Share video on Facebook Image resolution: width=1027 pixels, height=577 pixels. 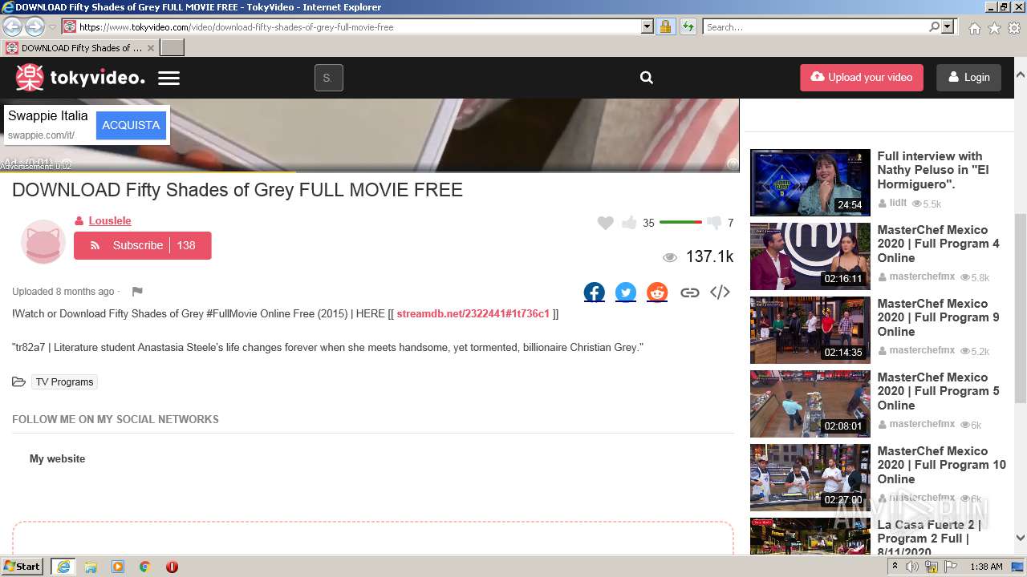point(595,293)
